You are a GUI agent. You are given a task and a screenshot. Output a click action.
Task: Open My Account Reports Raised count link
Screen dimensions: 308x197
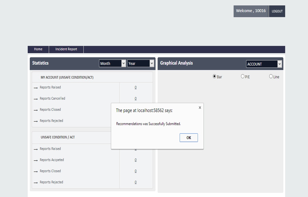point(136,87)
